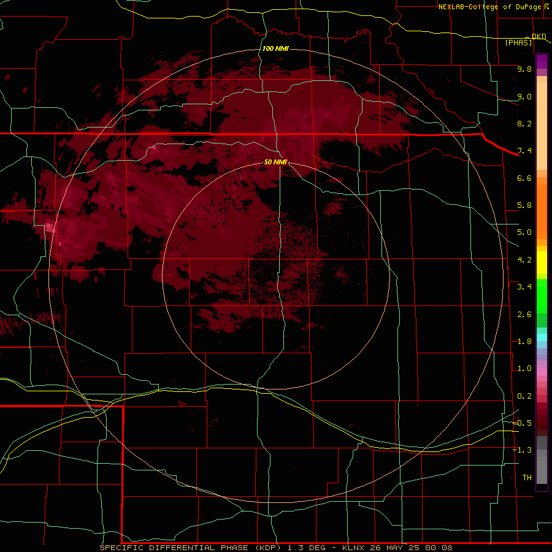Pick the yellow segment of the color bar
Screen dimensions: 552x552
(x=542, y=263)
